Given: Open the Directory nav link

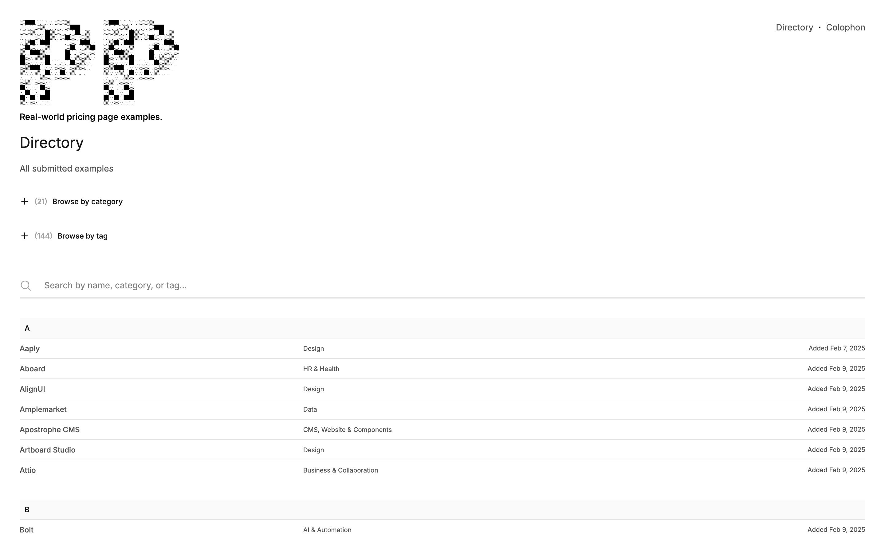Looking at the screenshot, I should (794, 27).
